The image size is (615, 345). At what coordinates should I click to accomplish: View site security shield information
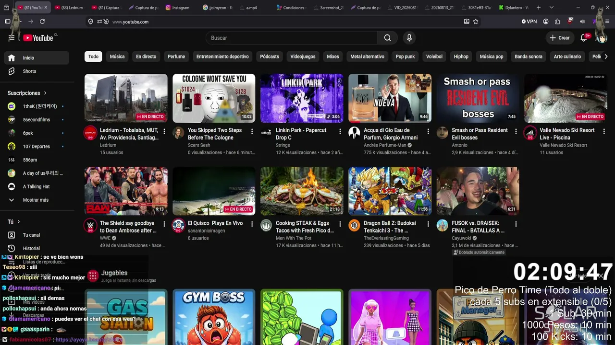click(90, 22)
